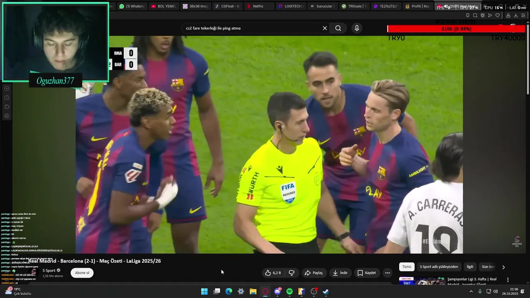
Task: Switch to the Netflix browser tab
Action: coord(259,6)
